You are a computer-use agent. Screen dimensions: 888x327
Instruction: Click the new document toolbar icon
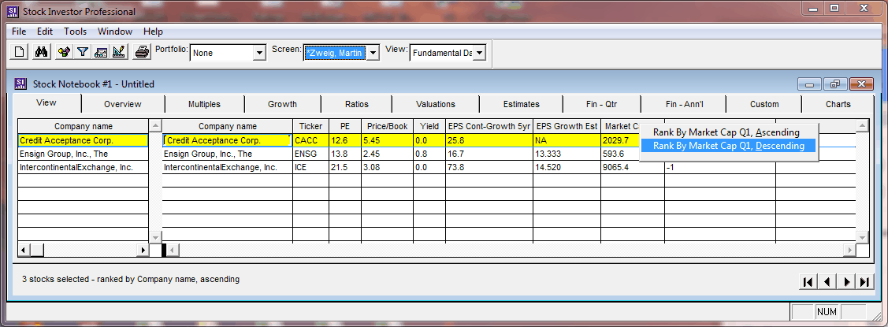point(20,53)
